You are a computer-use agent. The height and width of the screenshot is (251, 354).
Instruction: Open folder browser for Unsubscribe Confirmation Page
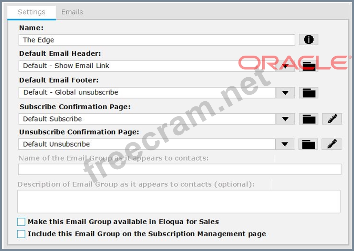[309, 144]
